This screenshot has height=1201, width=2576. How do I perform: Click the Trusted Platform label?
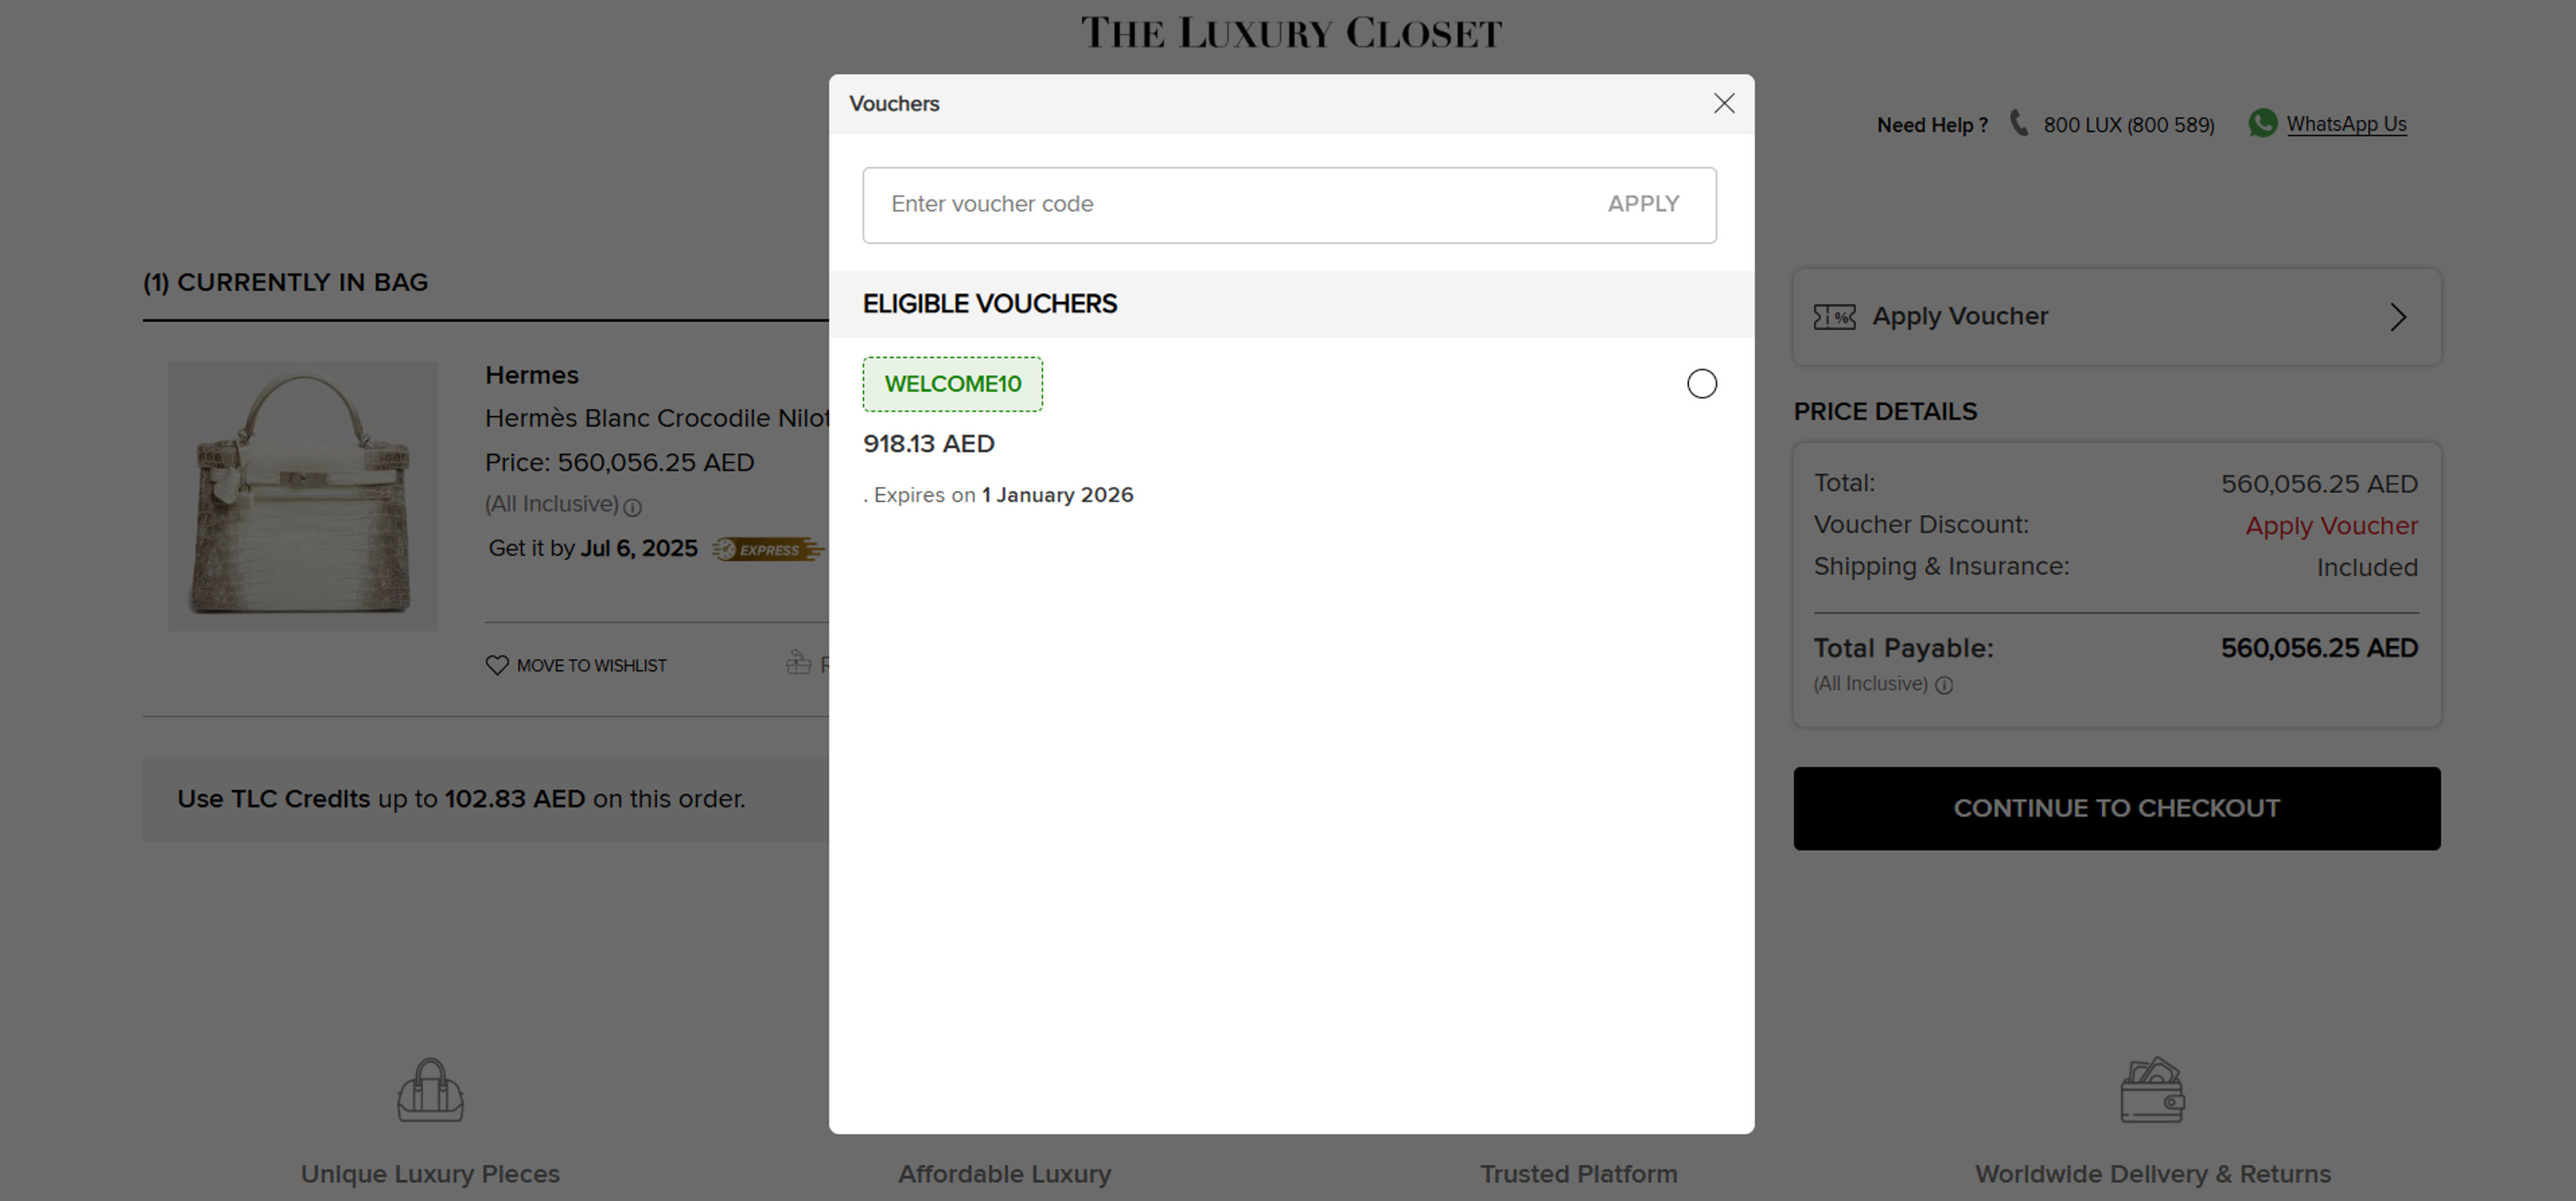(1578, 1174)
